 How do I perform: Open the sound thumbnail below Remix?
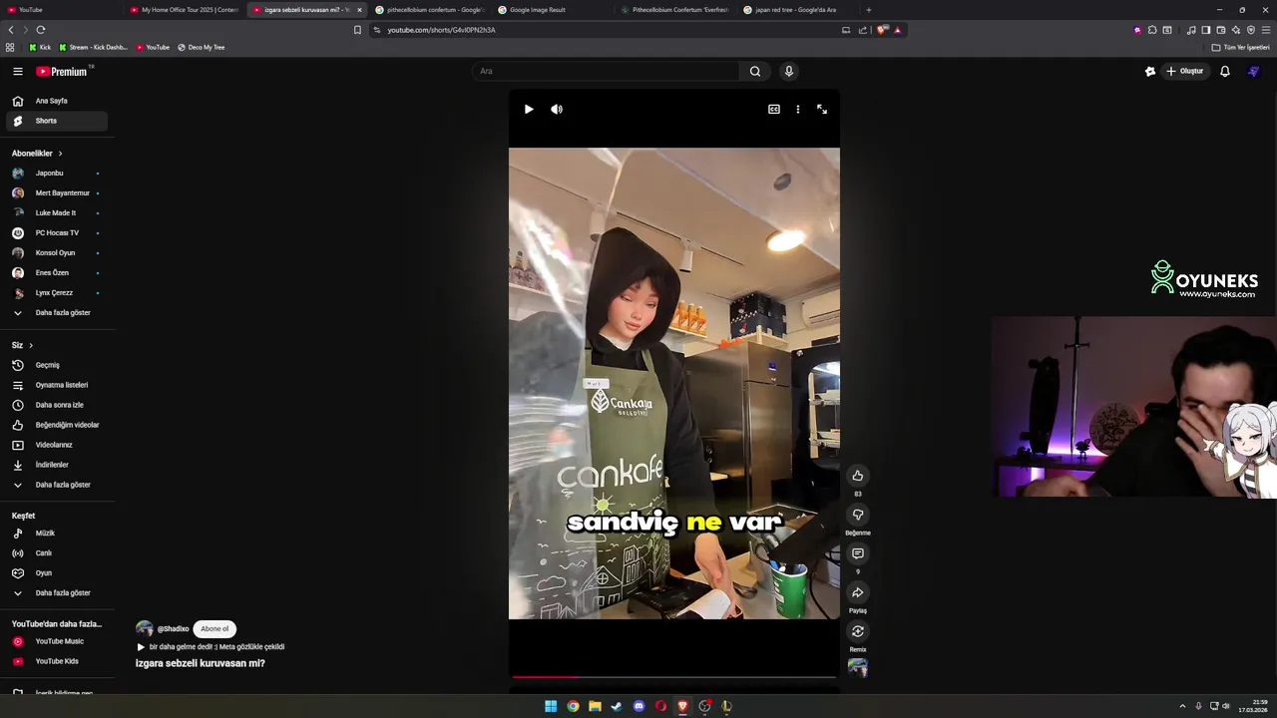(x=857, y=668)
